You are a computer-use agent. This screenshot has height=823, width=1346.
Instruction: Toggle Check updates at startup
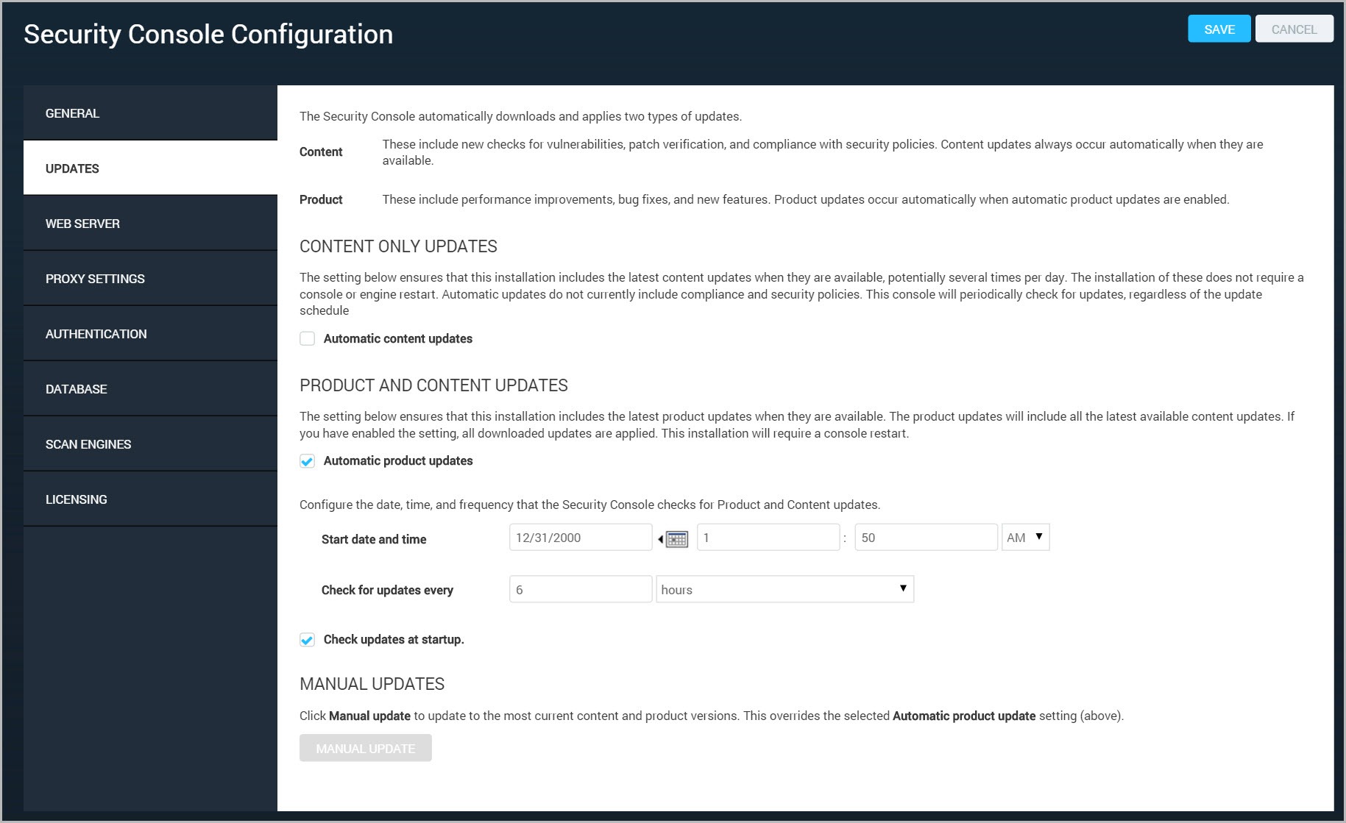(x=308, y=640)
